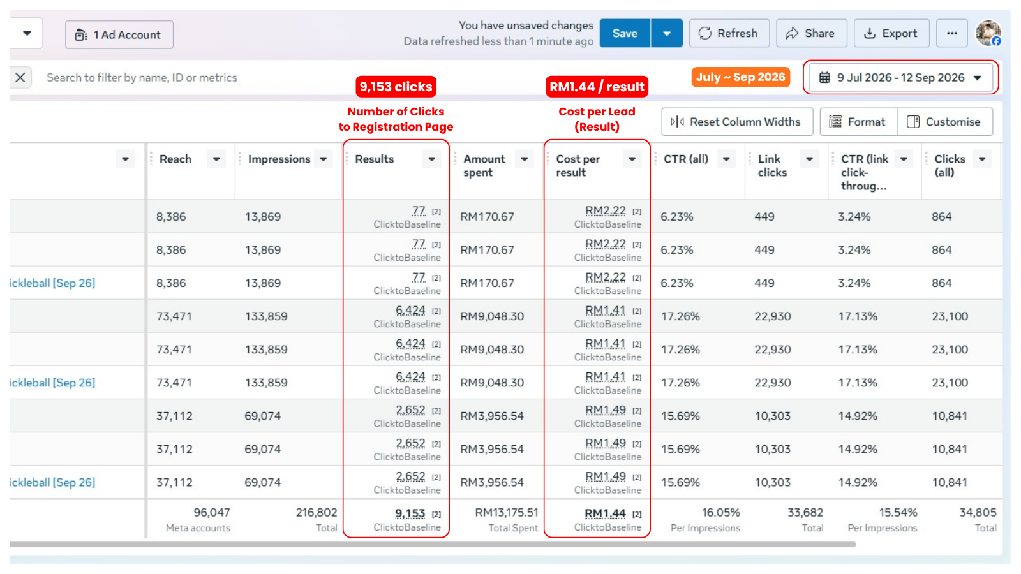Viewport: 1021px width, 574px height.
Task: Click the total cost RM1.44
Action: coord(604,513)
